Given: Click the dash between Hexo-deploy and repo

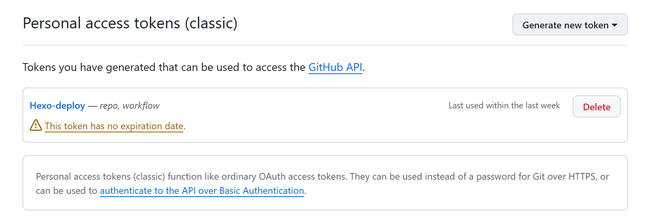Looking at the screenshot, I should coord(92,106).
